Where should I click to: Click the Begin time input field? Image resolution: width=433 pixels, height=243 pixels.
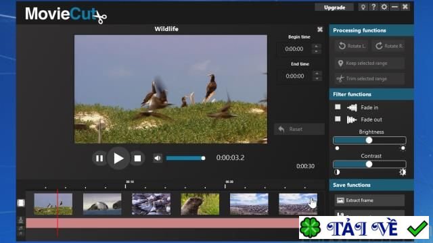(294, 49)
